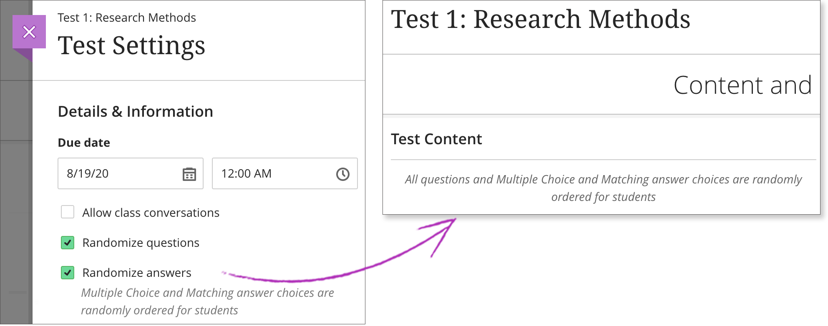Close the Test Settings panel with the X

point(29,32)
